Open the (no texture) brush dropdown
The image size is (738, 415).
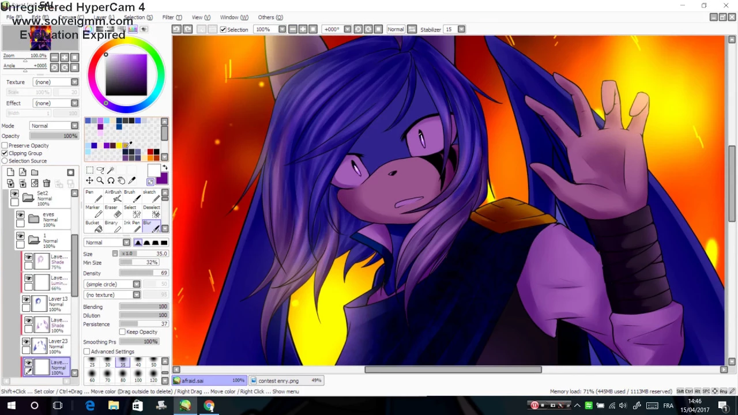click(x=112, y=295)
